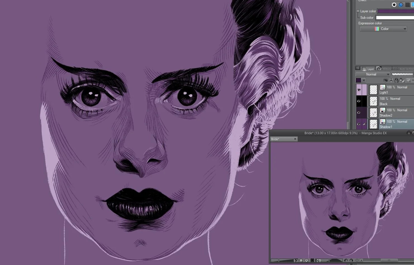Rotate the canvas right icon
Screen dimensions: 414x265
(351, 261)
